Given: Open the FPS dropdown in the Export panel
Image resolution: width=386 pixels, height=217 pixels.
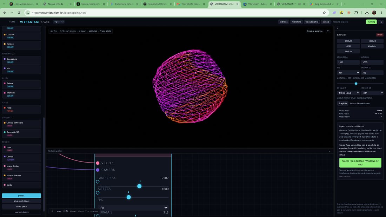Looking at the screenshot, I should pyautogui.click(x=348, y=73).
